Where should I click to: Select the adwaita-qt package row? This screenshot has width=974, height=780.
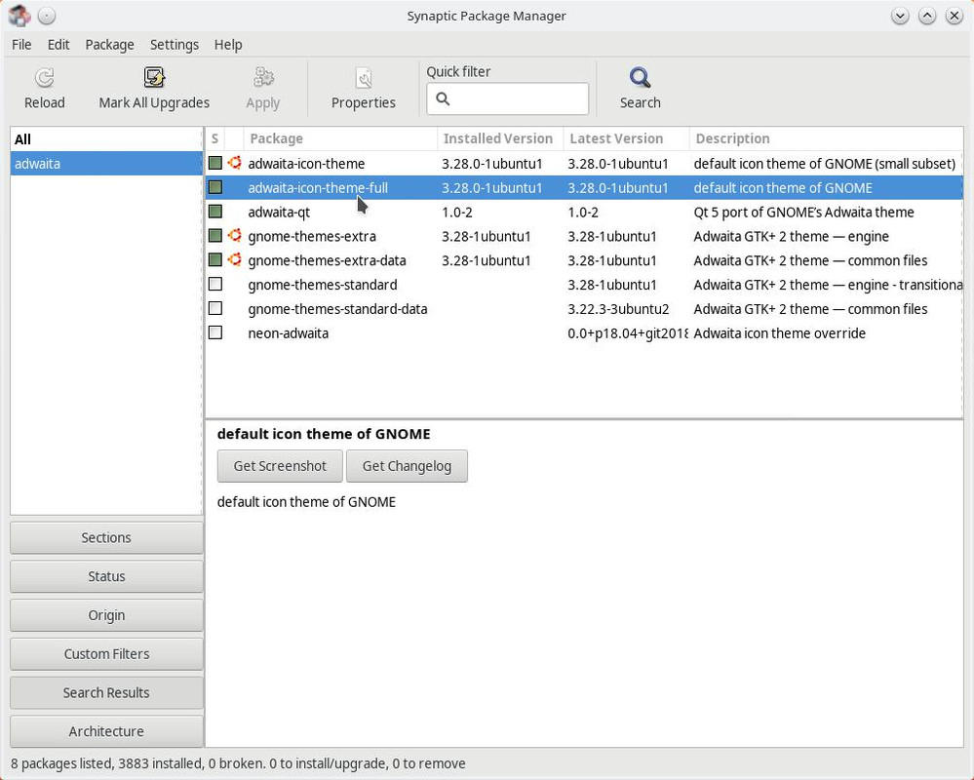[584, 212]
